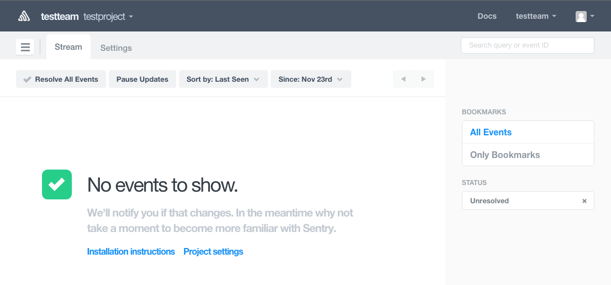Viewport: 611px width, 285px height.
Task: Click the "No events to show." heading
Action: click(x=162, y=184)
